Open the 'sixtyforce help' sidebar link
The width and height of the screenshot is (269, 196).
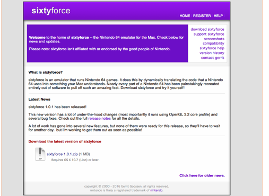click(212, 48)
